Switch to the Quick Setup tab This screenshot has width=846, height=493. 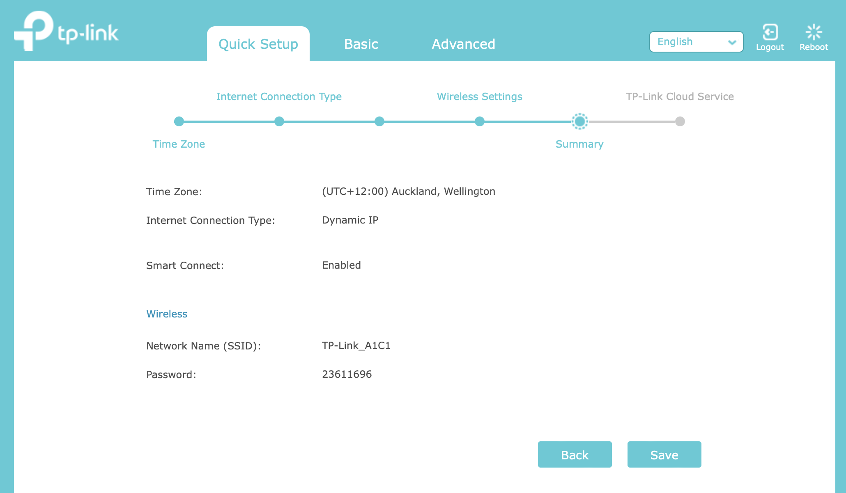coord(258,44)
